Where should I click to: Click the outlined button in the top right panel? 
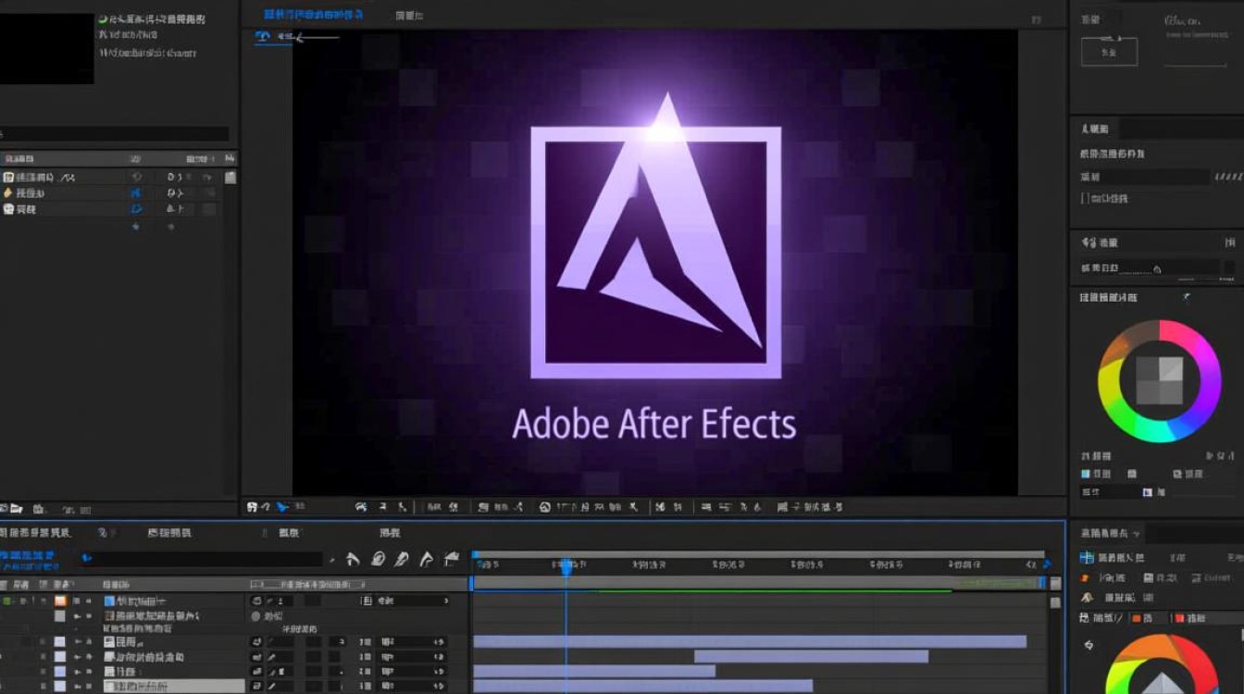point(1108,52)
